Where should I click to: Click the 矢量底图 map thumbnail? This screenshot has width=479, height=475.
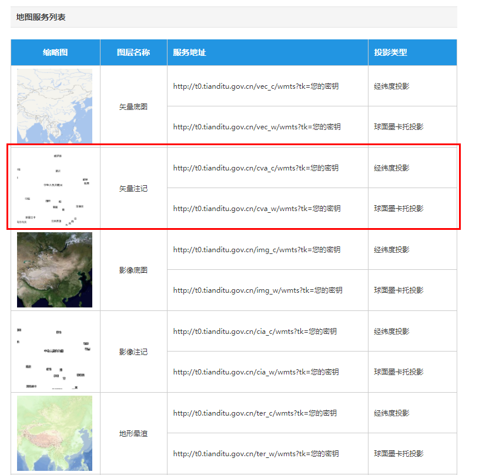(55, 106)
